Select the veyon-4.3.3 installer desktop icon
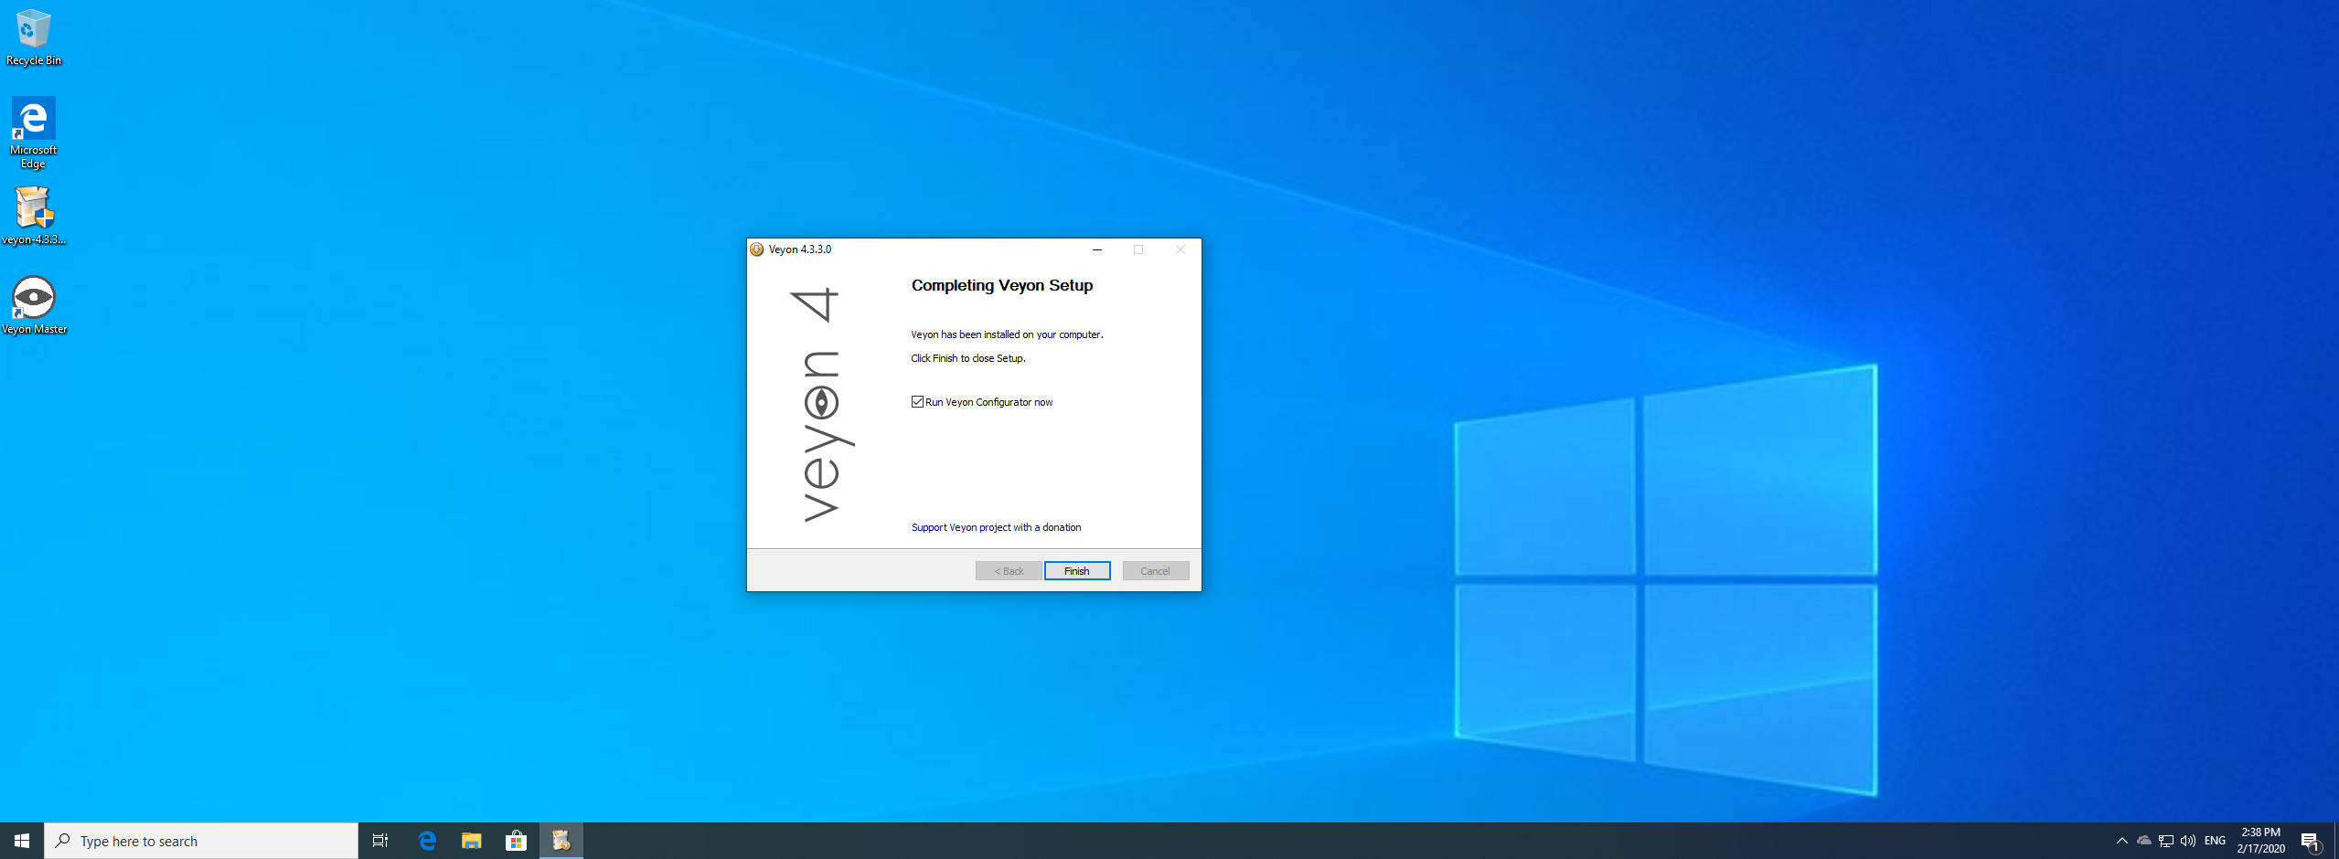Image resolution: width=2339 pixels, height=859 pixels. [34, 216]
